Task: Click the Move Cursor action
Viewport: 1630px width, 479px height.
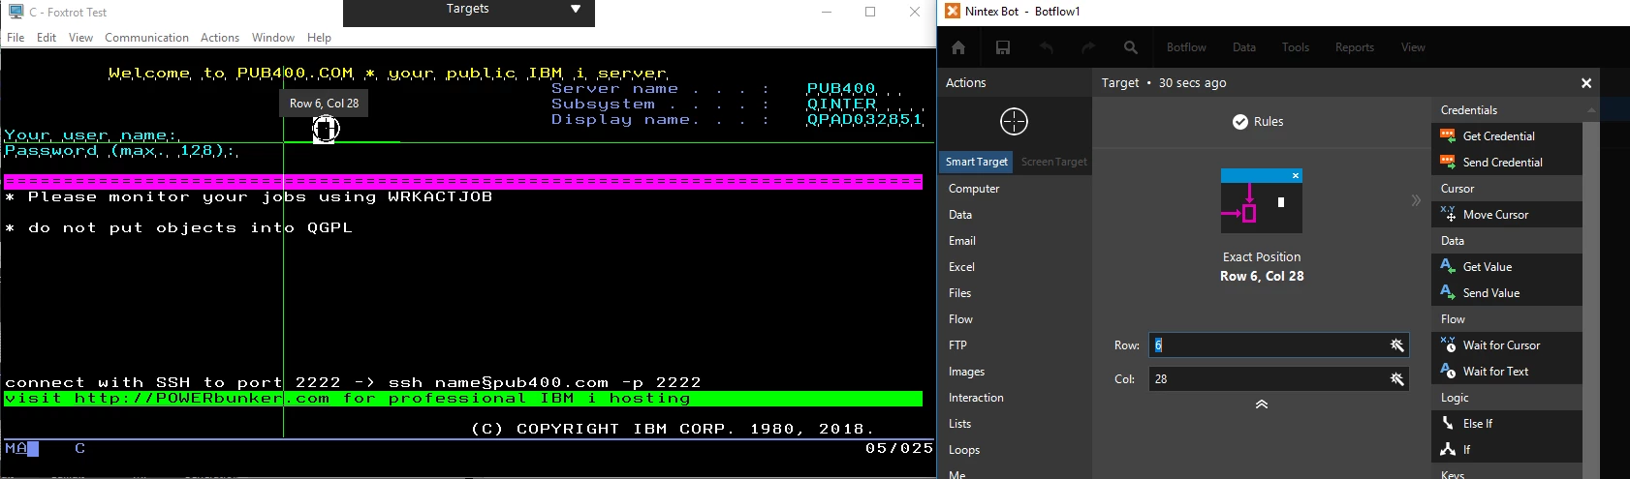Action: [1507, 215]
